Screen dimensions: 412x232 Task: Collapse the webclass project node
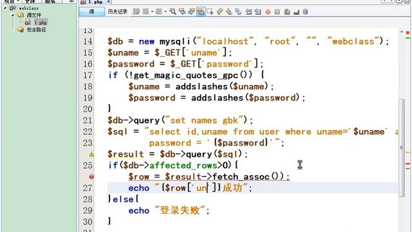point(5,8)
